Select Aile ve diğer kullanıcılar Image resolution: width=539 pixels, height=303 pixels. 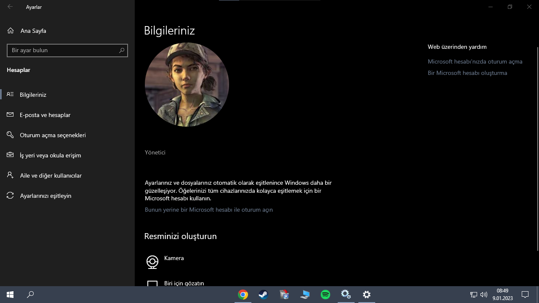[x=67, y=175]
